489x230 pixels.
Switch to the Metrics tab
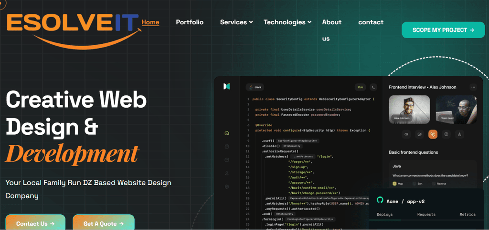click(x=468, y=214)
